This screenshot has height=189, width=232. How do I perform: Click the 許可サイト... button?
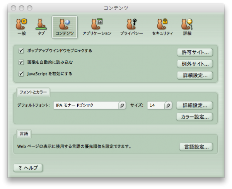click(195, 52)
